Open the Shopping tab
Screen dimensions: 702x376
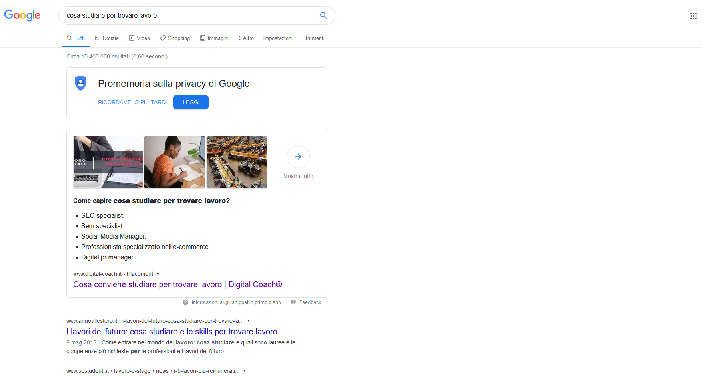point(175,38)
